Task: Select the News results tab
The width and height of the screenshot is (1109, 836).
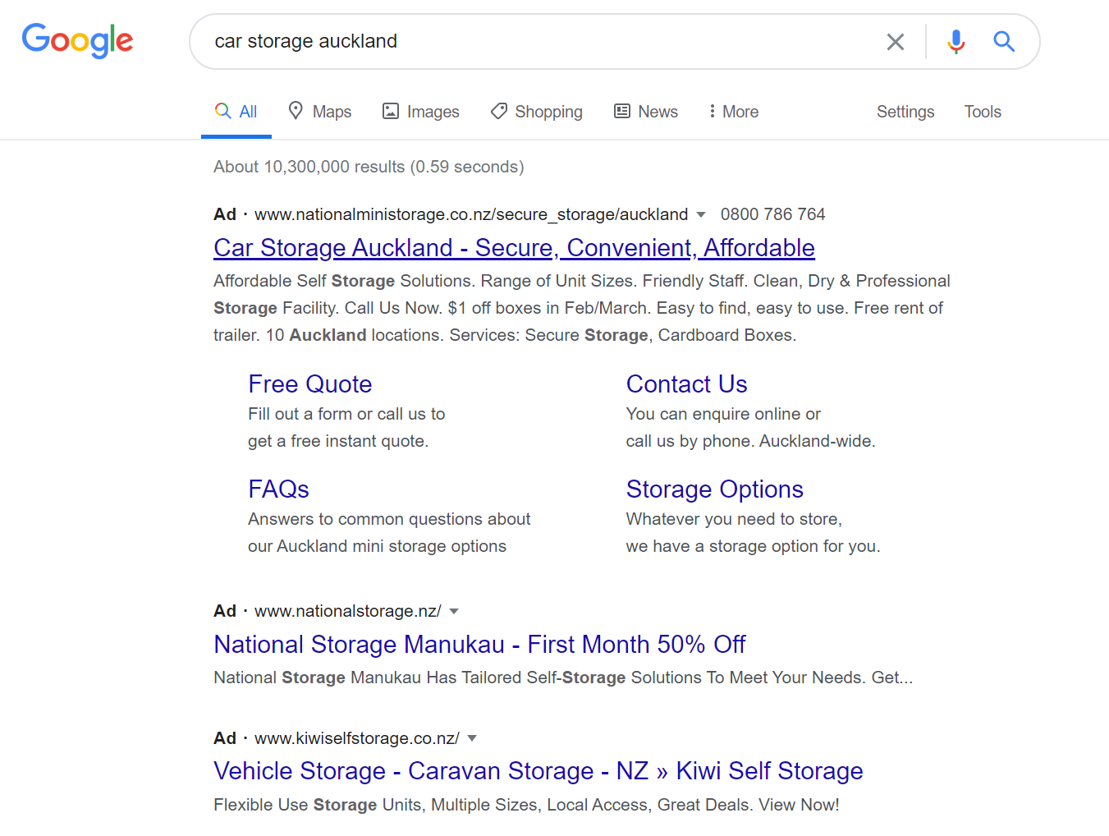Action: (x=646, y=112)
